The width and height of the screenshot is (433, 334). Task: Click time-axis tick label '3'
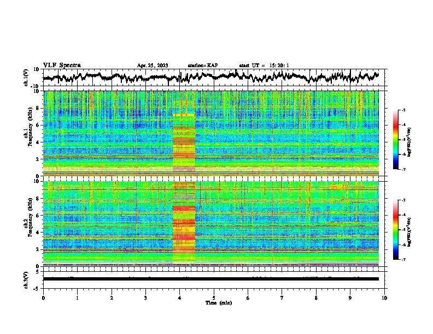coord(145,298)
